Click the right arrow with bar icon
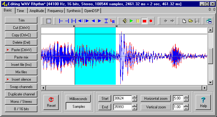217x117 pixels. pos(87,21)
